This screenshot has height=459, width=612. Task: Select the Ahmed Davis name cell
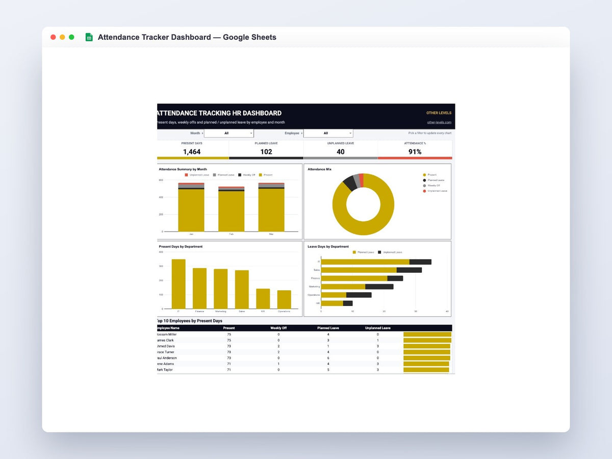pos(166,346)
